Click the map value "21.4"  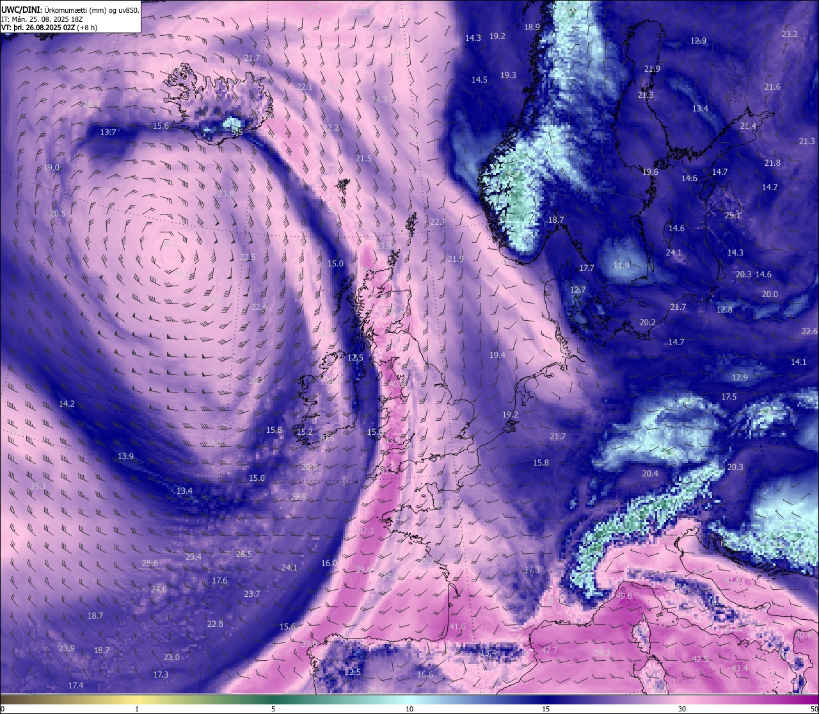coord(748,126)
